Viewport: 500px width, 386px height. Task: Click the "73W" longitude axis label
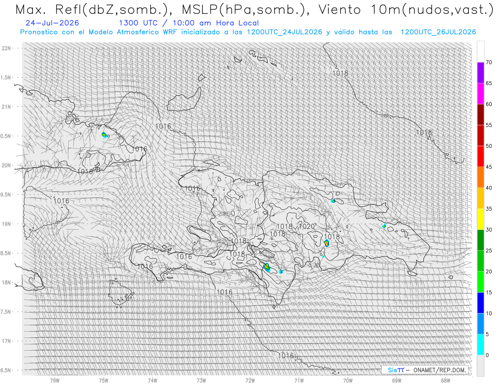pos(201,380)
